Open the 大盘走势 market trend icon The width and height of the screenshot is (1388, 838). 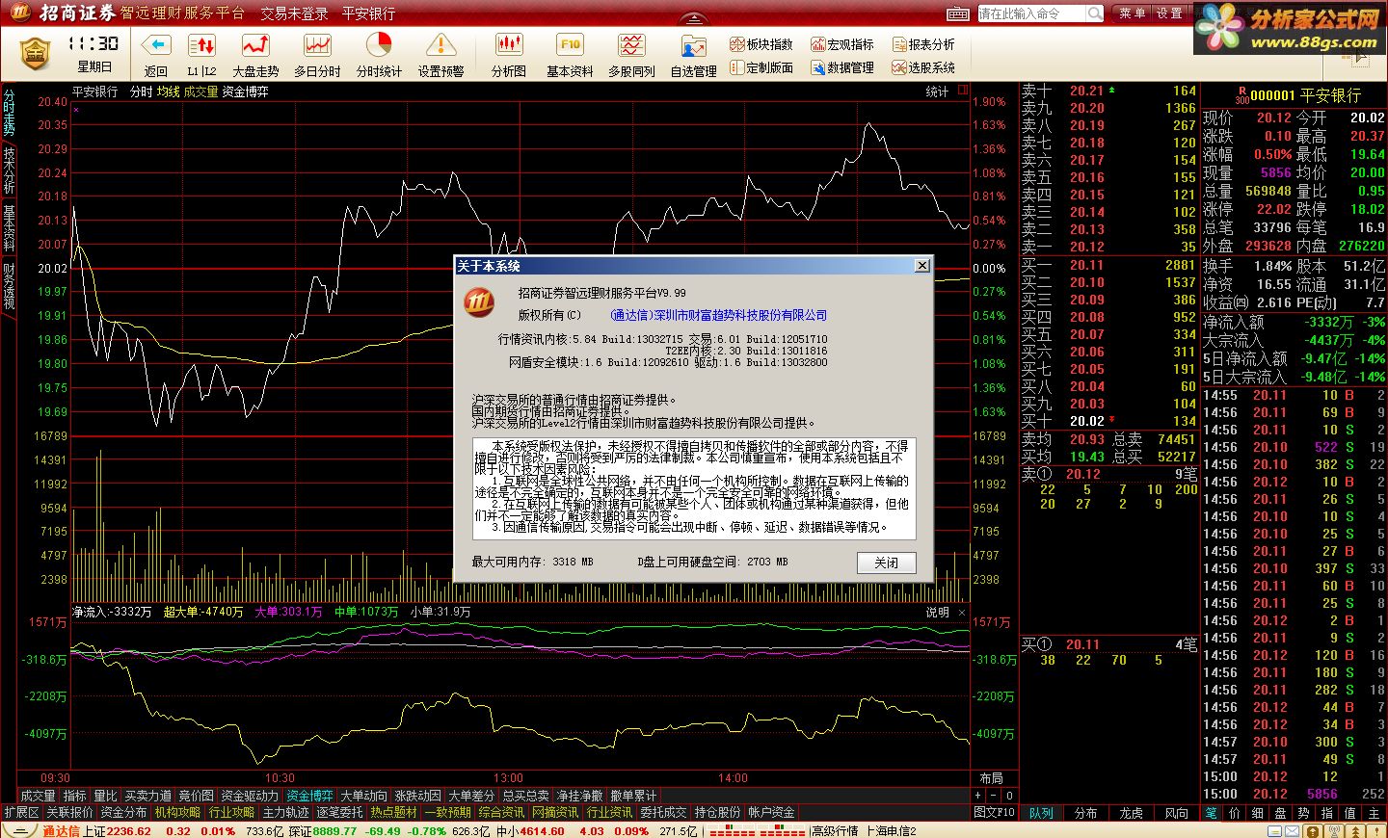pos(255,45)
